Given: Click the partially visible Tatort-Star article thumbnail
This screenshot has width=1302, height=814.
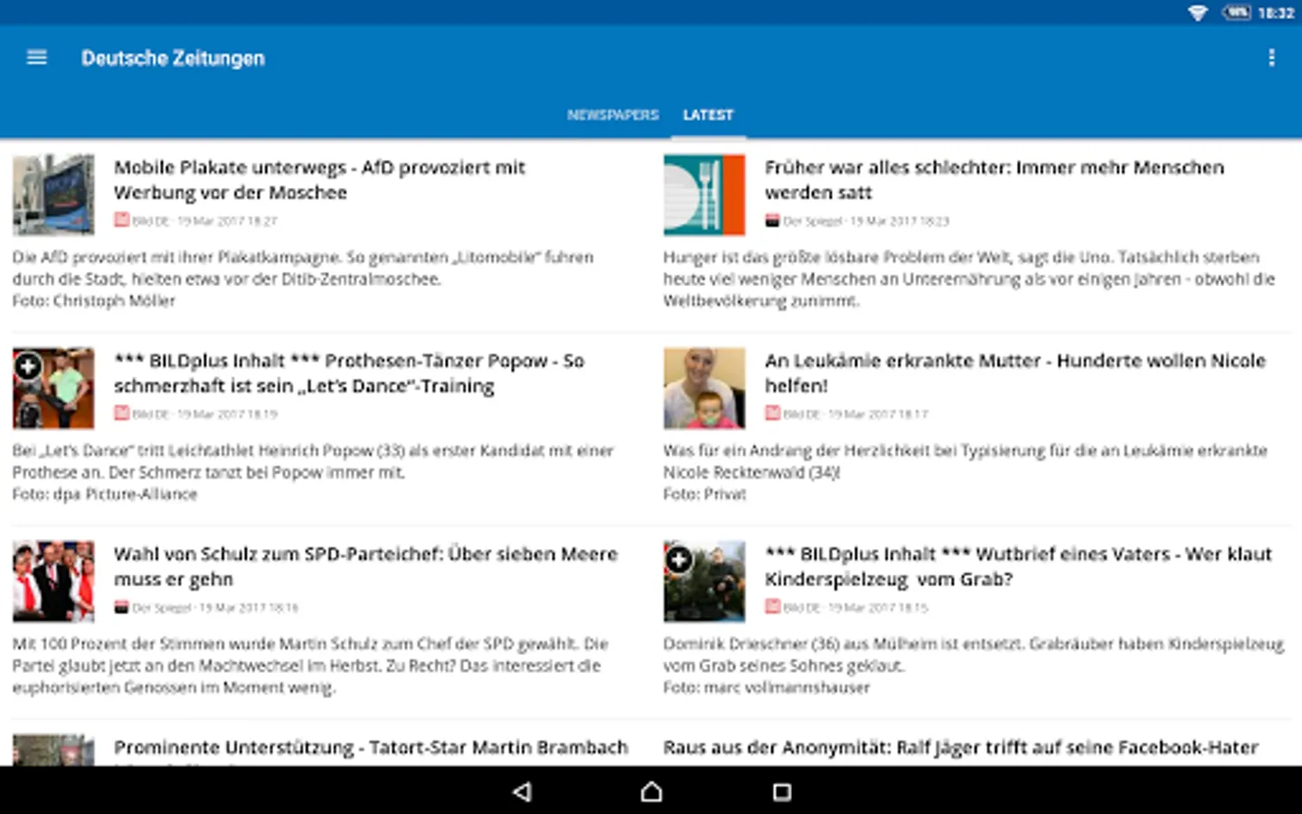Looking at the screenshot, I should coord(53,750).
